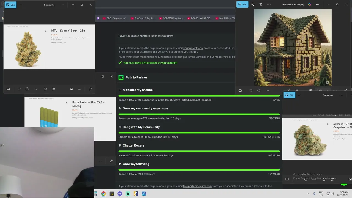Screen dimensions: 352x198
Task: Scan text in the MTL Sage n' Sour window
Action: coord(53,89)
